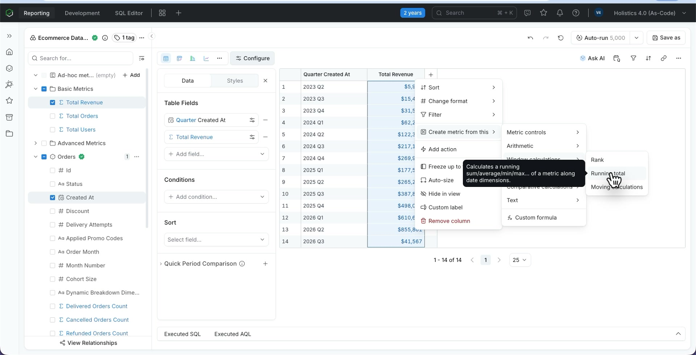
Task: Click the Save as button
Action: click(x=666, y=38)
